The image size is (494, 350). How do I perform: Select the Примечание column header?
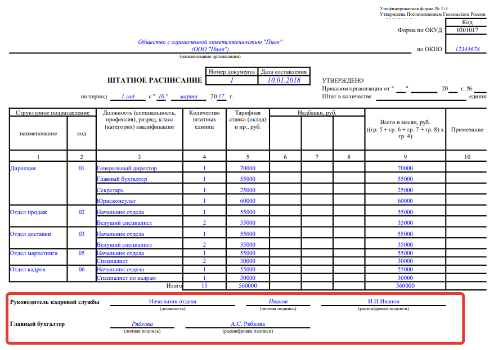[x=467, y=130]
